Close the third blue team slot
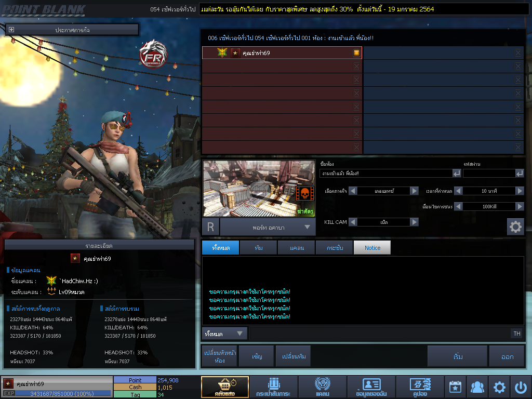The height and width of the screenshot is (399, 532). click(x=518, y=79)
